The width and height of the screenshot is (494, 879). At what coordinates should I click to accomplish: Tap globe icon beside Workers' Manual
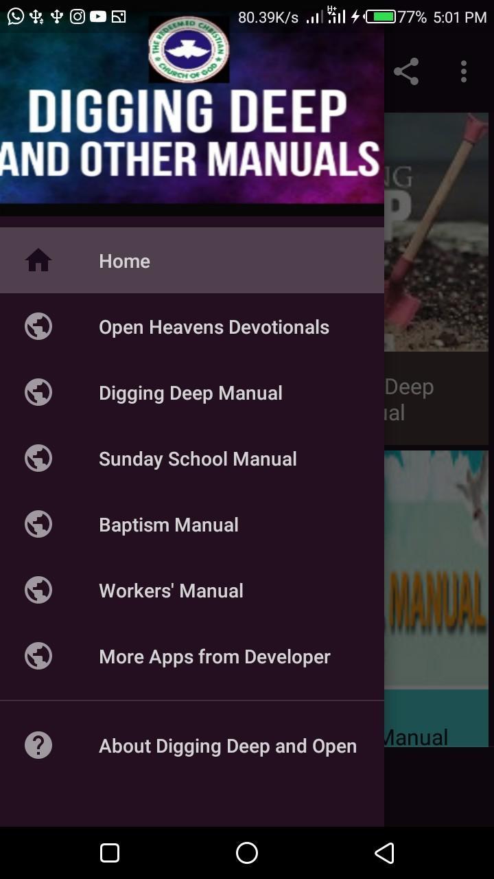point(38,590)
